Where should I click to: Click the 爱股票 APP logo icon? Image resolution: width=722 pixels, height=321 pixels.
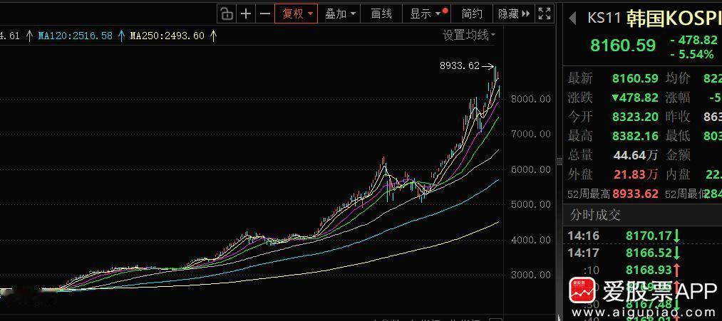[x=582, y=290]
